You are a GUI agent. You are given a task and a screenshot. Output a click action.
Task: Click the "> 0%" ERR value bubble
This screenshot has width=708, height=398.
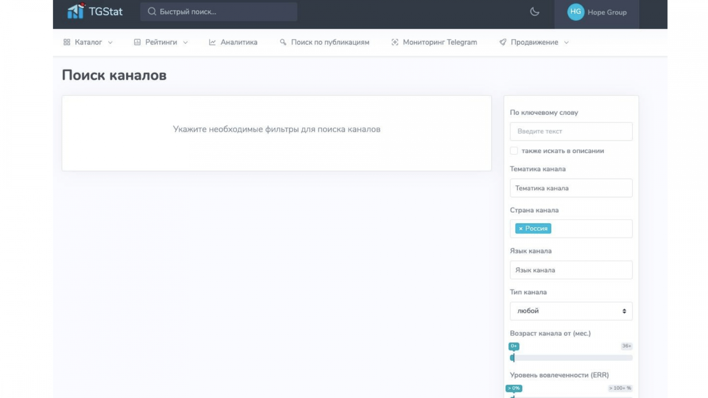pos(514,388)
